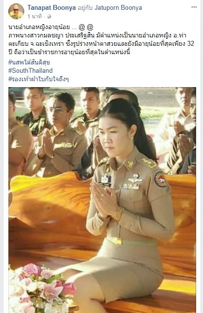Visit tagged Jatuporn Boonya's profile
Image resolution: width=203 pixels, height=313 pixels.
[x=118, y=8]
